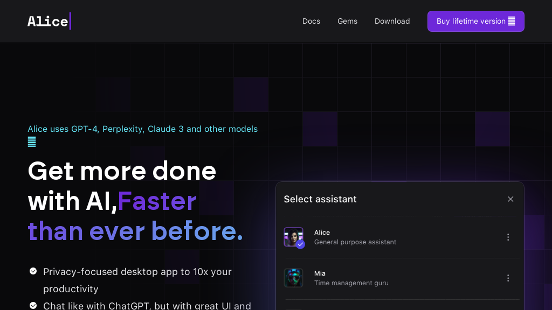
Task: Click the Select assistant title
Action: pos(320,199)
